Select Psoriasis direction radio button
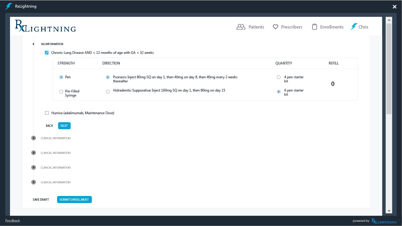This screenshot has width=402, height=226. pyautogui.click(x=108, y=77)
